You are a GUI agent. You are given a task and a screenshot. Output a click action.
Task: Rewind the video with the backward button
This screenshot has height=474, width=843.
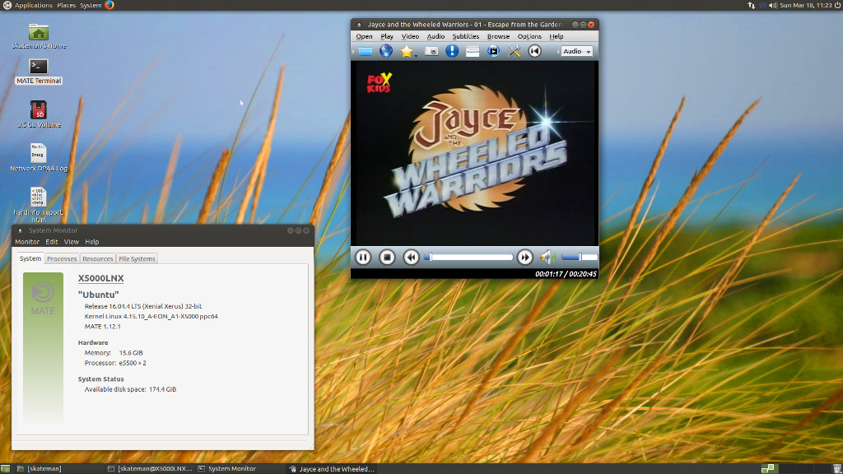pyautogui.click(x=412, y=258)
